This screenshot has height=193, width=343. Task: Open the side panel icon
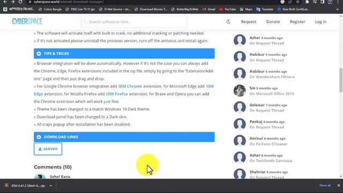click(x=323, y=2)
